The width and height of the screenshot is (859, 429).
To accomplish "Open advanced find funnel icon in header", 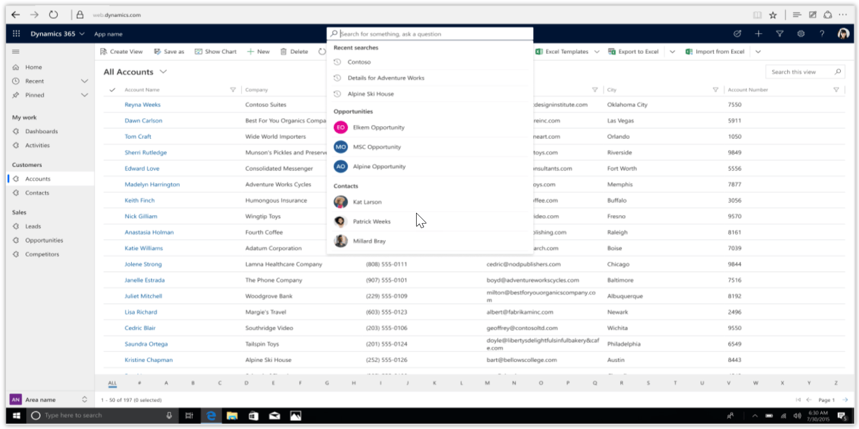I will tap(780, 34).
